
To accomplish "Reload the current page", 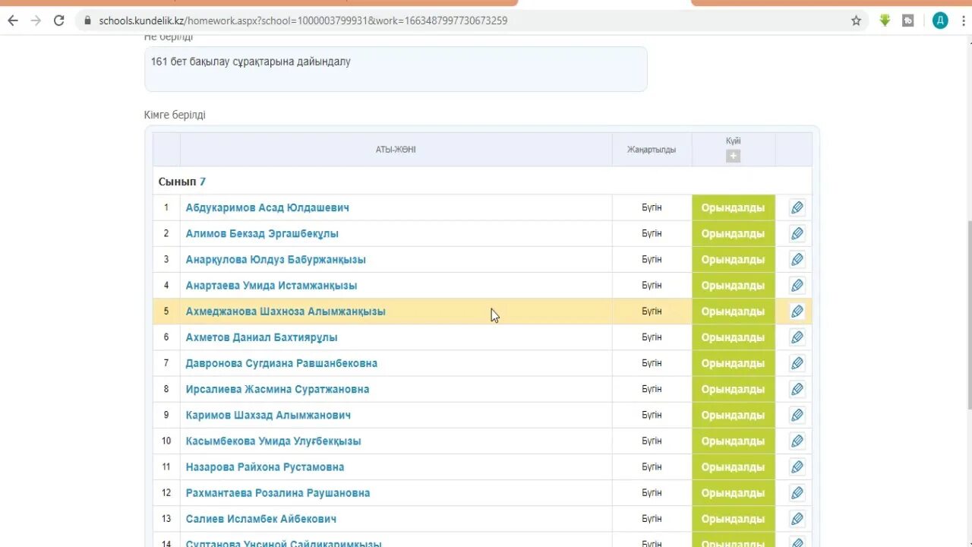I will (x=58, y=21).
